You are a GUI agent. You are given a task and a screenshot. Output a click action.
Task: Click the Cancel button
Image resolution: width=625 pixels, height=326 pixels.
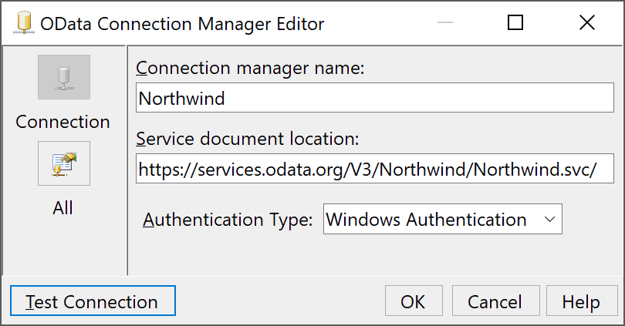[495, 301]
